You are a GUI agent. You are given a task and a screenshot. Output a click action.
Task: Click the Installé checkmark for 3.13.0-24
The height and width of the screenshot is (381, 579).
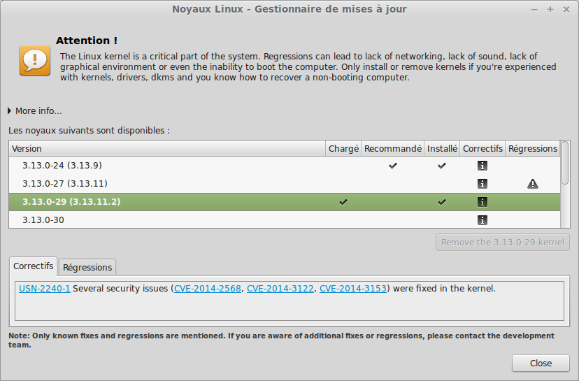click(442, 166)
